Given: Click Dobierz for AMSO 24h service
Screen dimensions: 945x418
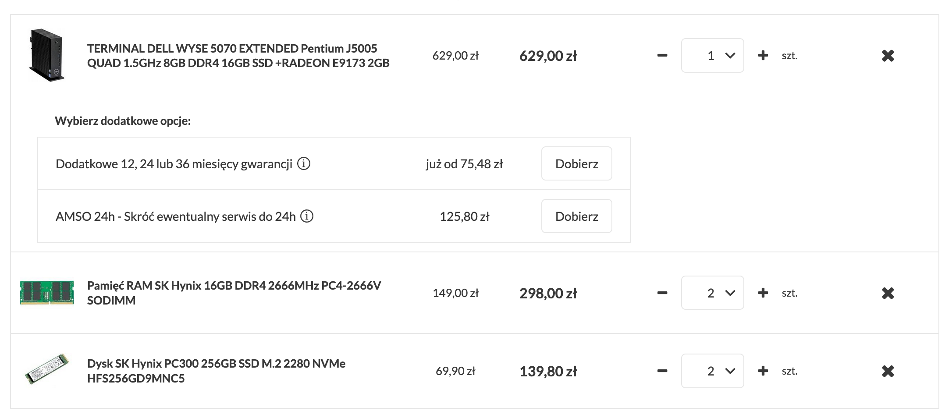Looking at the screenshot, I should [576, 216].
